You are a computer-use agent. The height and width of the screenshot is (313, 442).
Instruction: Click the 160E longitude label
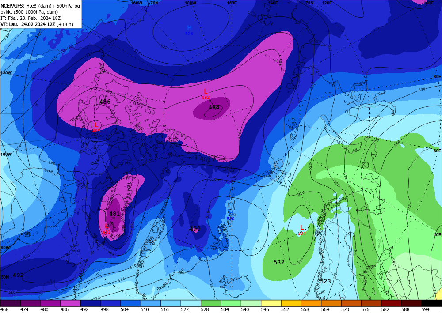click(x=232, y=3)
